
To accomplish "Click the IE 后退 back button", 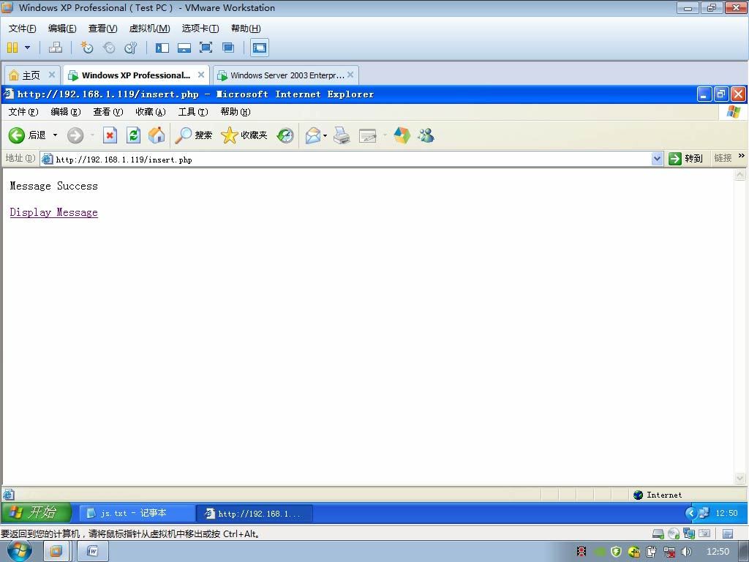I will (x=27, y=135).
